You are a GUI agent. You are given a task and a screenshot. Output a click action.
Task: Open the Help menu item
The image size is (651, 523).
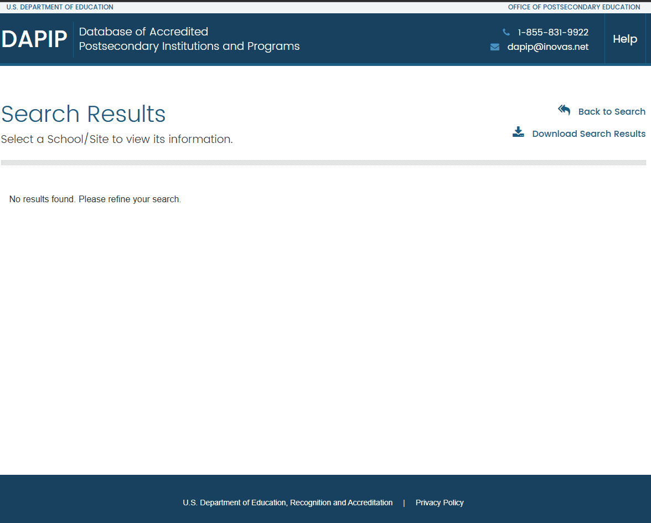[625, 39]
